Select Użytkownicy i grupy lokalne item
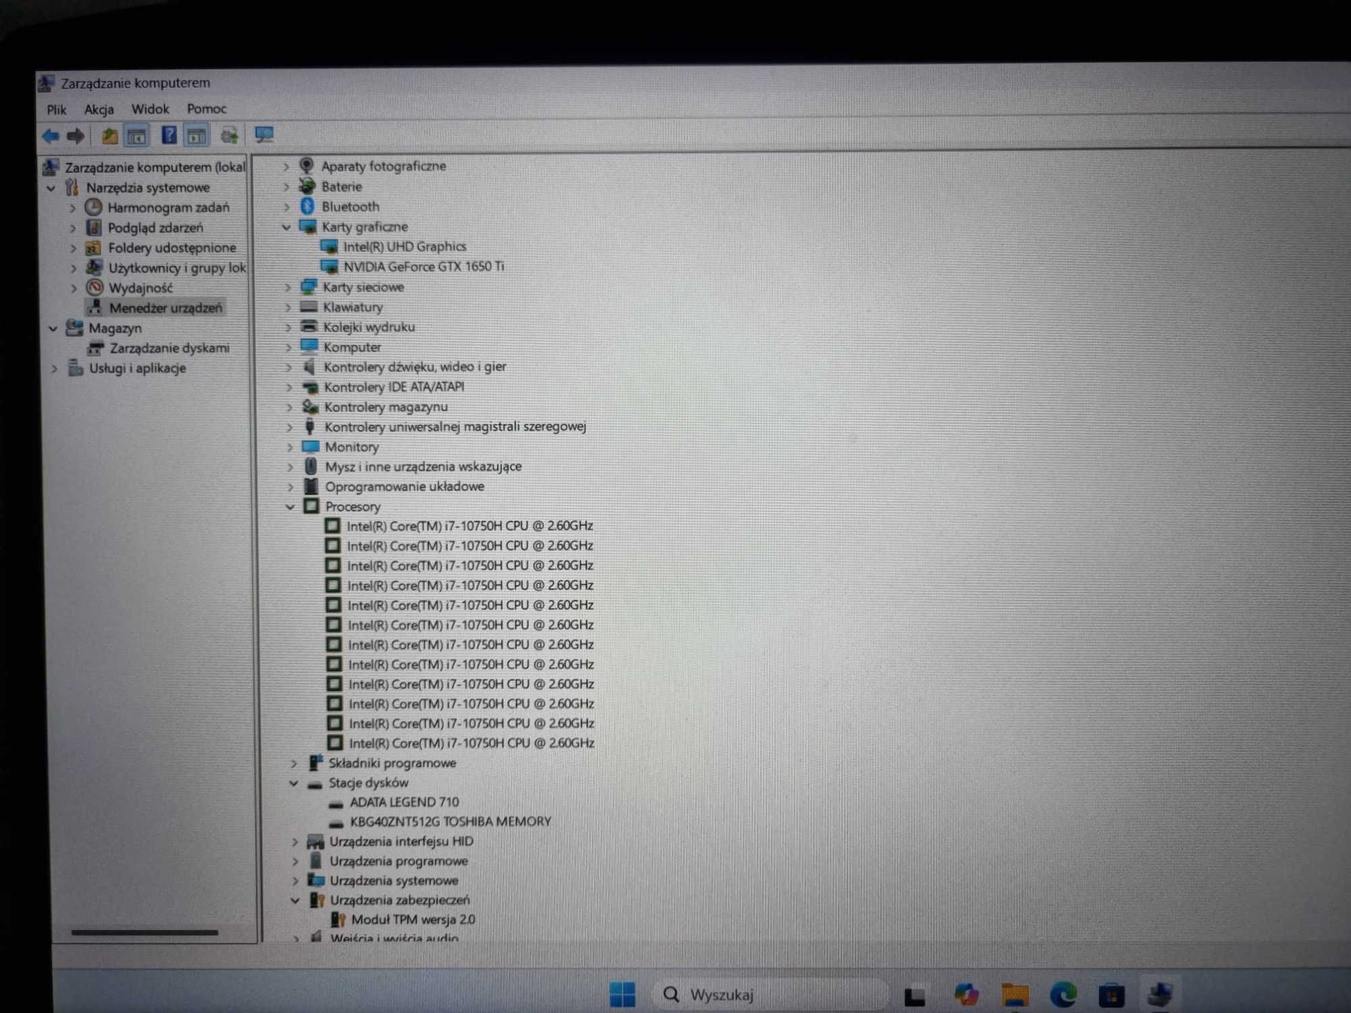The image size is (1351, 1013). tap(178, 268)
